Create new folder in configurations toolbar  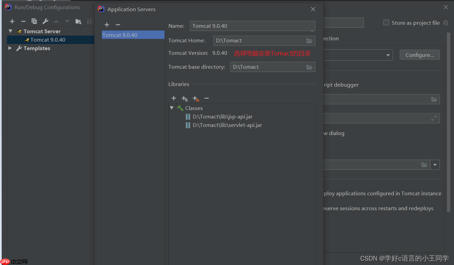click(x=78, y=21)
